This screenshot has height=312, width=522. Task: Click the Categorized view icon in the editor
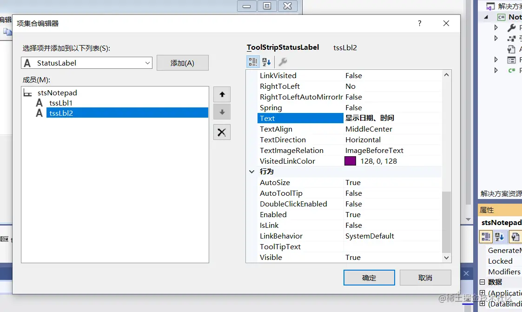253,61
